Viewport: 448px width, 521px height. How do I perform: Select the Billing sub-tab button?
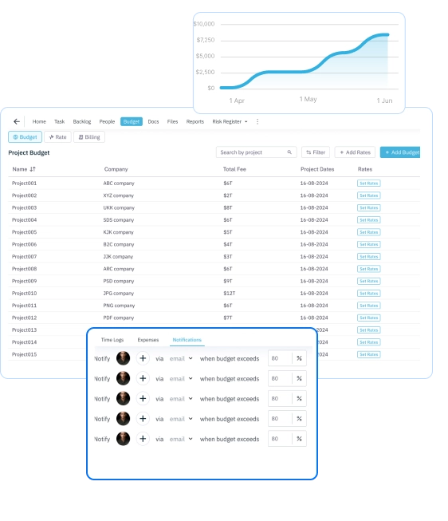pyautogui.click(x=89, y=137)
